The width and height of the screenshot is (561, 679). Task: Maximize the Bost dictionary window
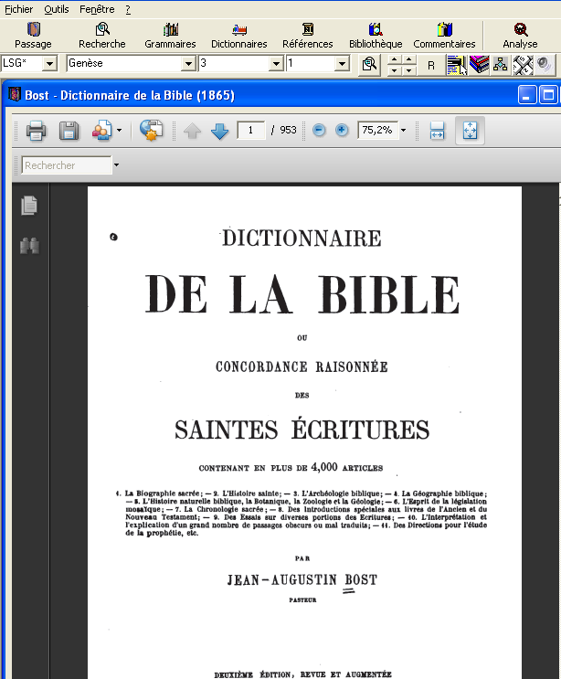pos(548,95)
